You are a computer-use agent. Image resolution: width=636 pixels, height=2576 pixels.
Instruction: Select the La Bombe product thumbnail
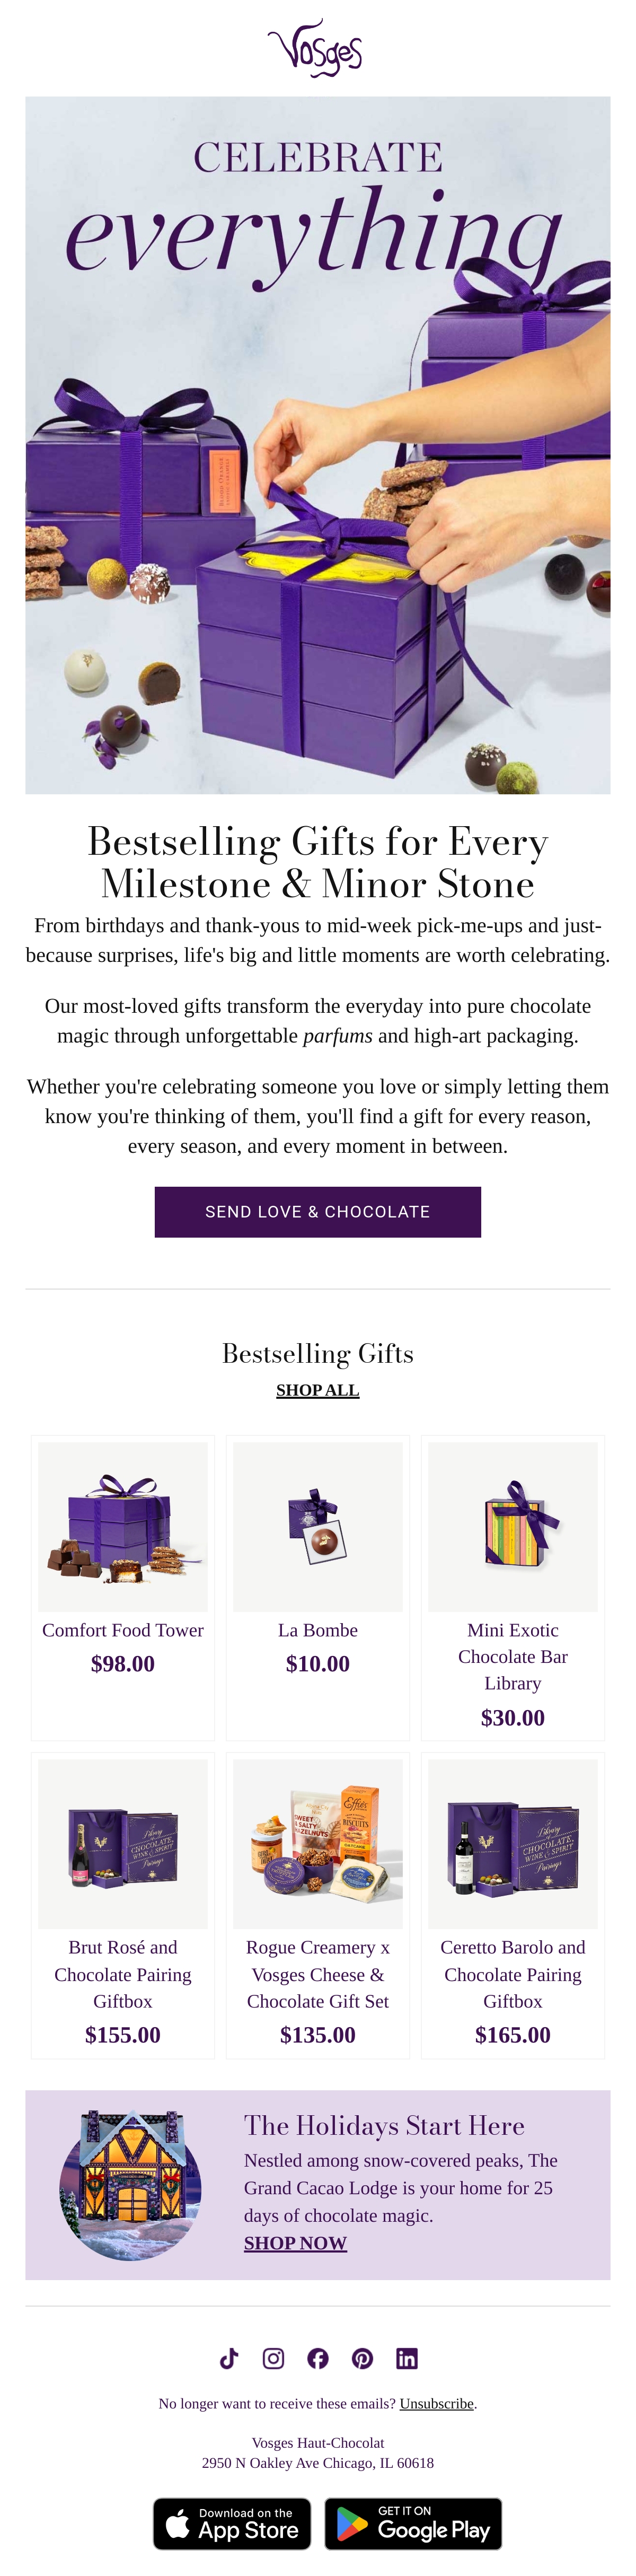[318, 1526]
